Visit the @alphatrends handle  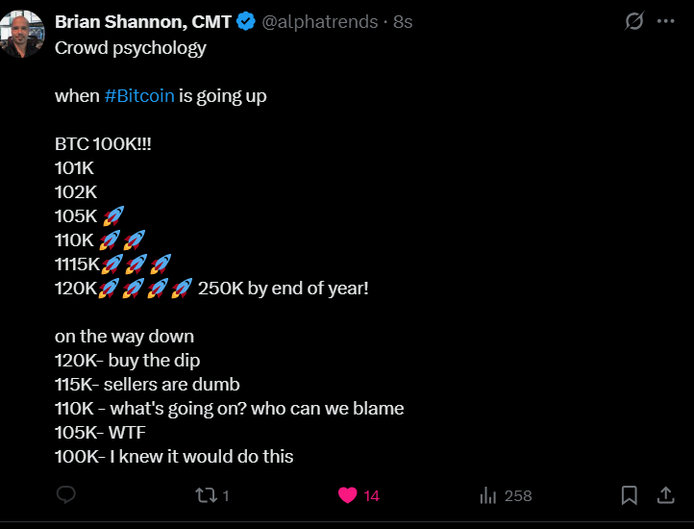coord(319,21)
